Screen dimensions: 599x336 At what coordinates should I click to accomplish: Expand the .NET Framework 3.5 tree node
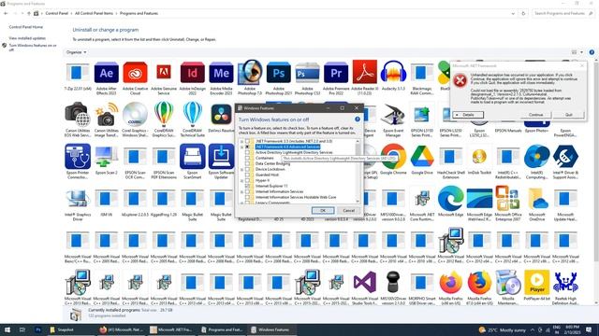pos(241,141)
